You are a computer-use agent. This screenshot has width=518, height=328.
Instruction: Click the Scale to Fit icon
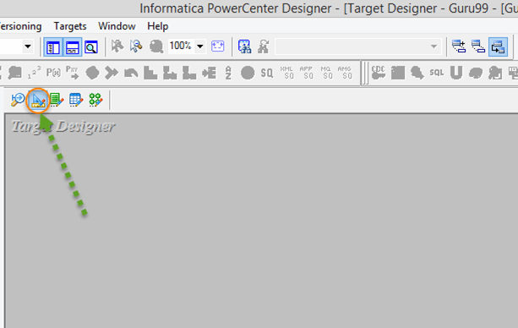pyautogui.click(x=217, y=46)
